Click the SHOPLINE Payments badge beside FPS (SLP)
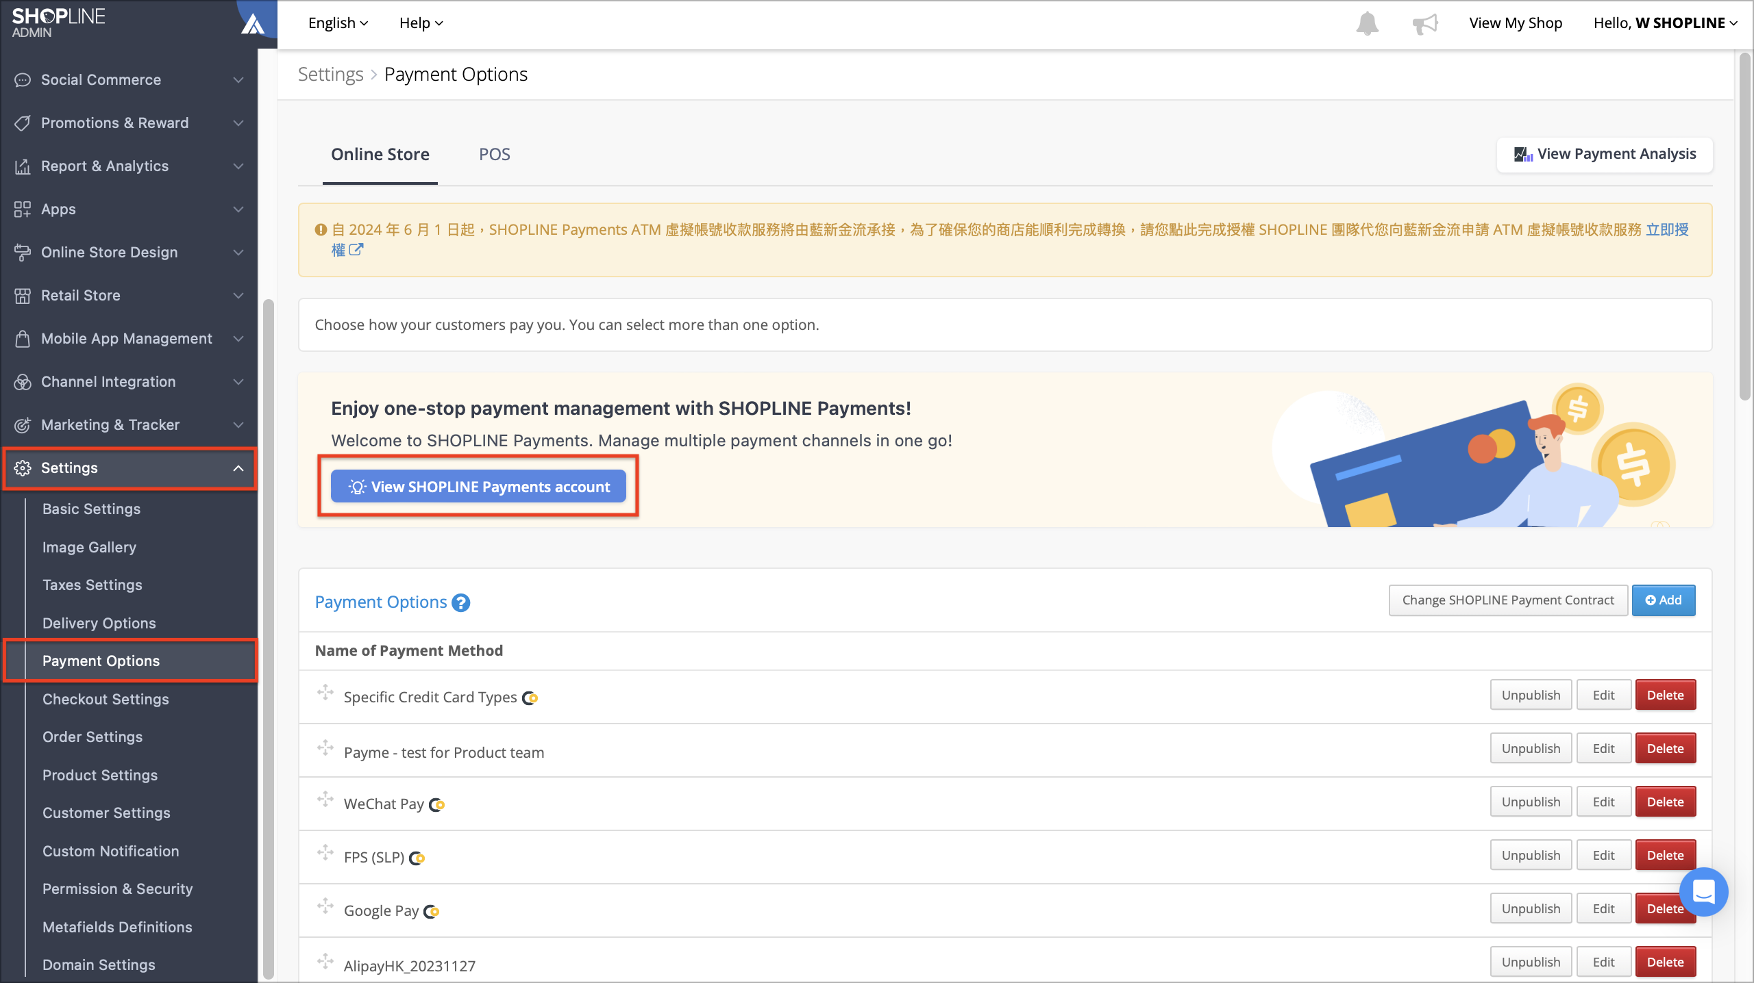 coord(417,858)
